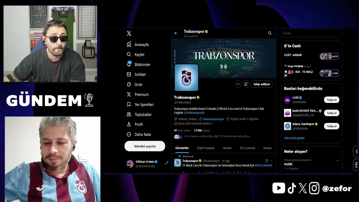Click the @zefor handle overlay text
This screenshot has height=202, width=359.
[337, 189]
